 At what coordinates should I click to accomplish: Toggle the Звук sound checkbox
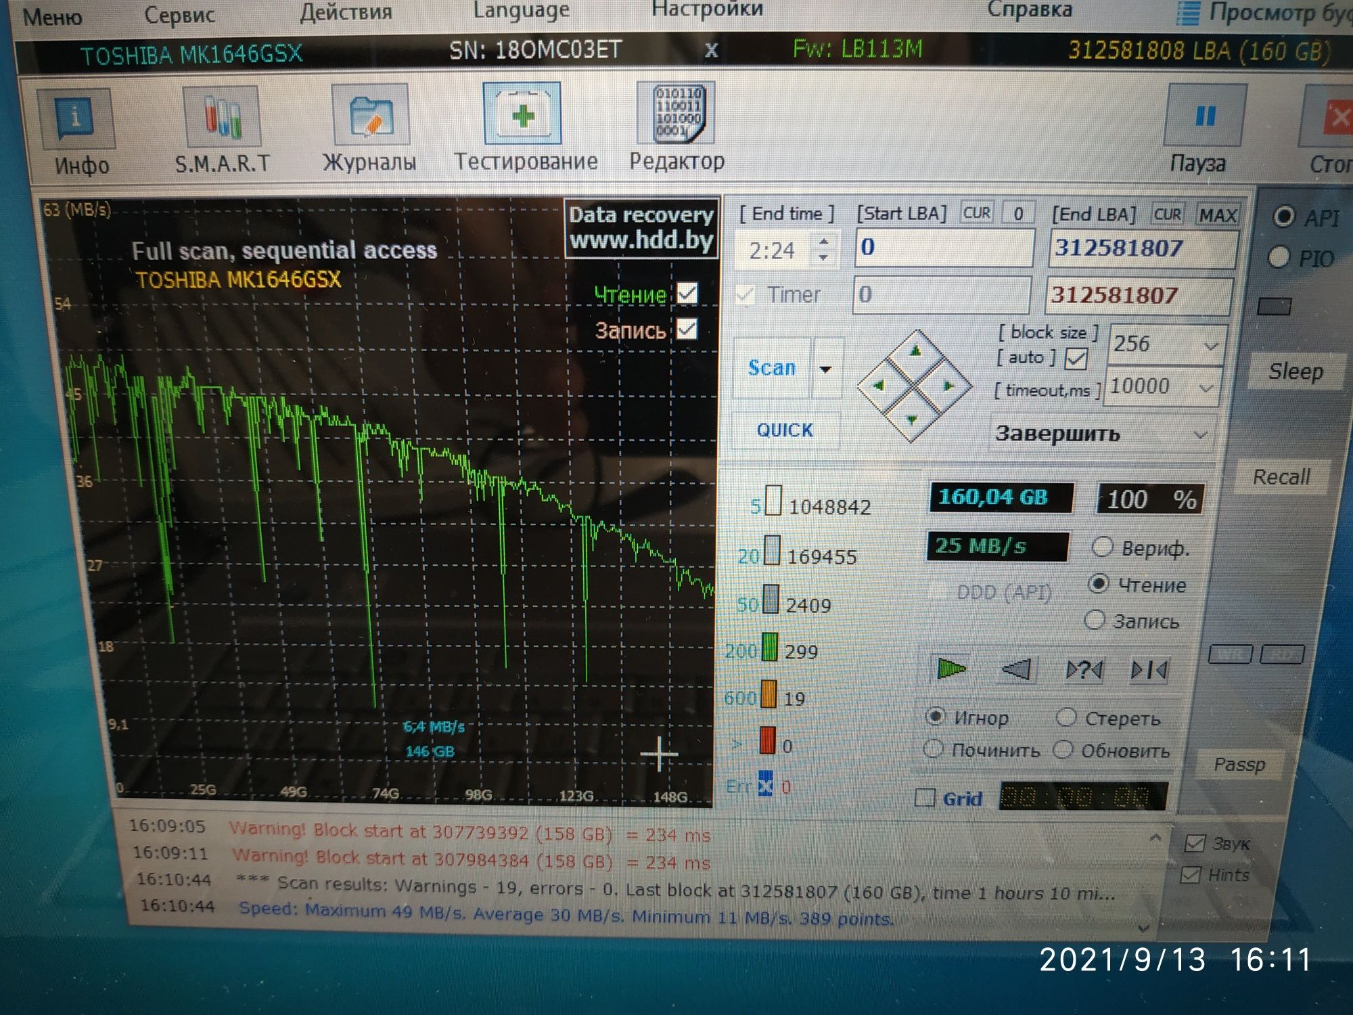point(1195,843)
